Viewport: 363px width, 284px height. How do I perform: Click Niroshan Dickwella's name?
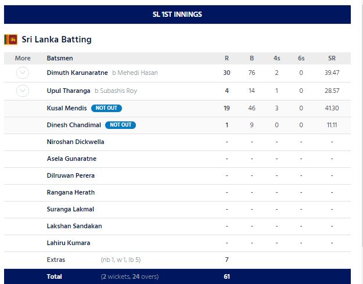tap(76, 142)
